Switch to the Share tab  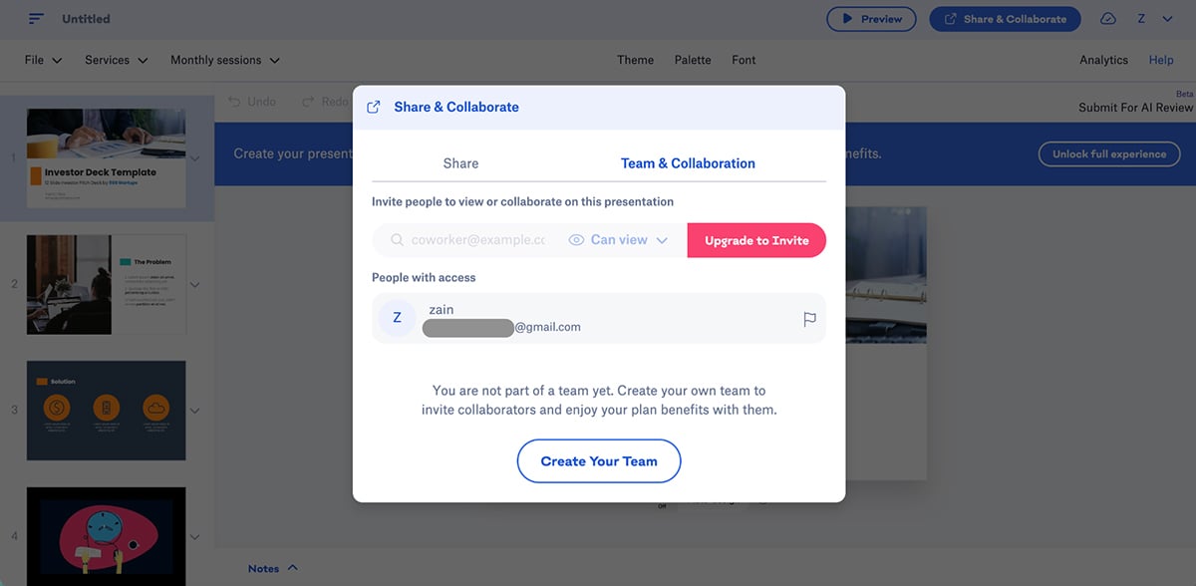pyautogui.click(x=460, y=162)
